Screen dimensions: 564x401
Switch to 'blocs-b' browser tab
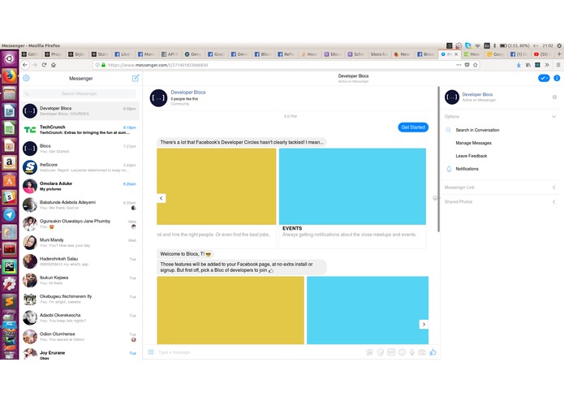coord(380,54)
